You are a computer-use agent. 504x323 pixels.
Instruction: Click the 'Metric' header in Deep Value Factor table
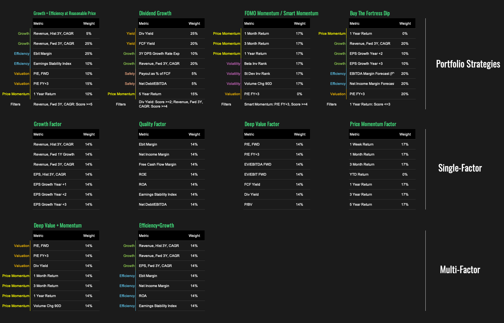pyautogui.click(x=249, y=134)
